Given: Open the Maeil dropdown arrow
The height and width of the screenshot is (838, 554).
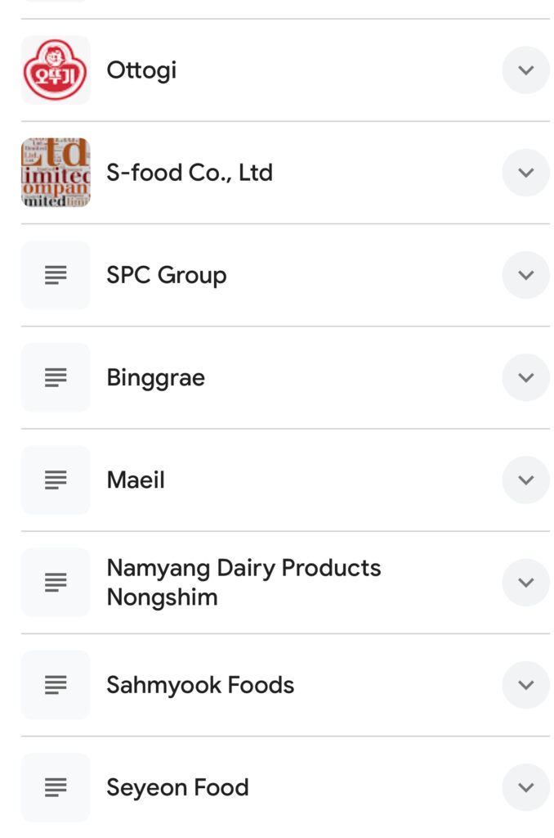Looking at the screenshot, I should click(525, 480).
